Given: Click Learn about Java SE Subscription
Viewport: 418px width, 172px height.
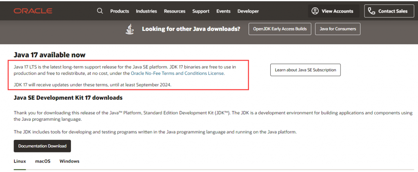Looking at the screenshot, I should click(x=305, y=70).
